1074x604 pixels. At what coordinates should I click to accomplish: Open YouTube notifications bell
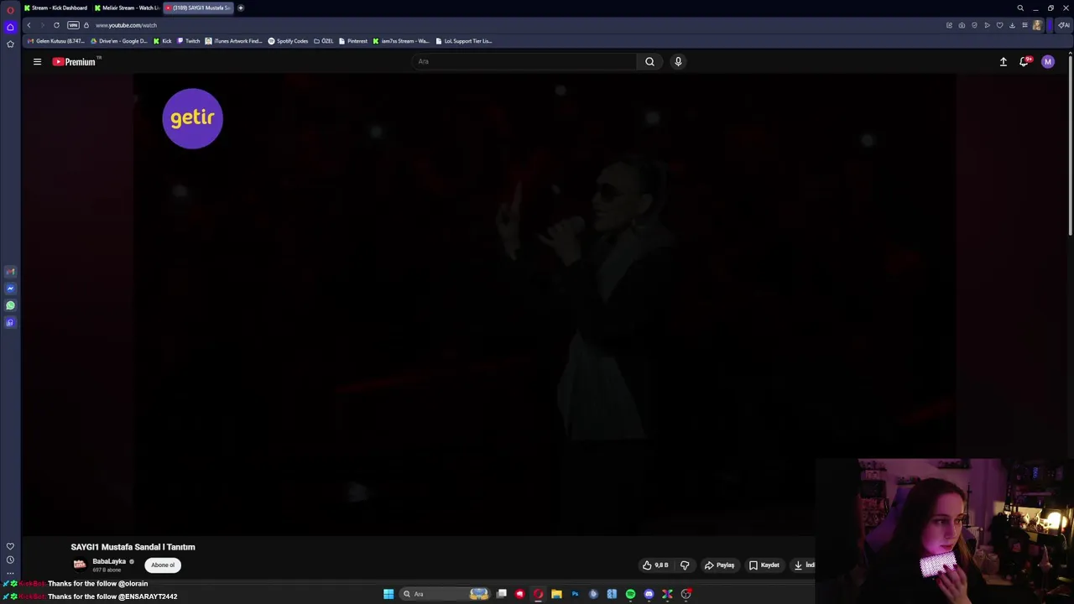(x=1024, y=61)
